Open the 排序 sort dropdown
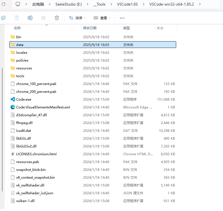This screenshot has width=223, height=211. (x=77, y=18)
